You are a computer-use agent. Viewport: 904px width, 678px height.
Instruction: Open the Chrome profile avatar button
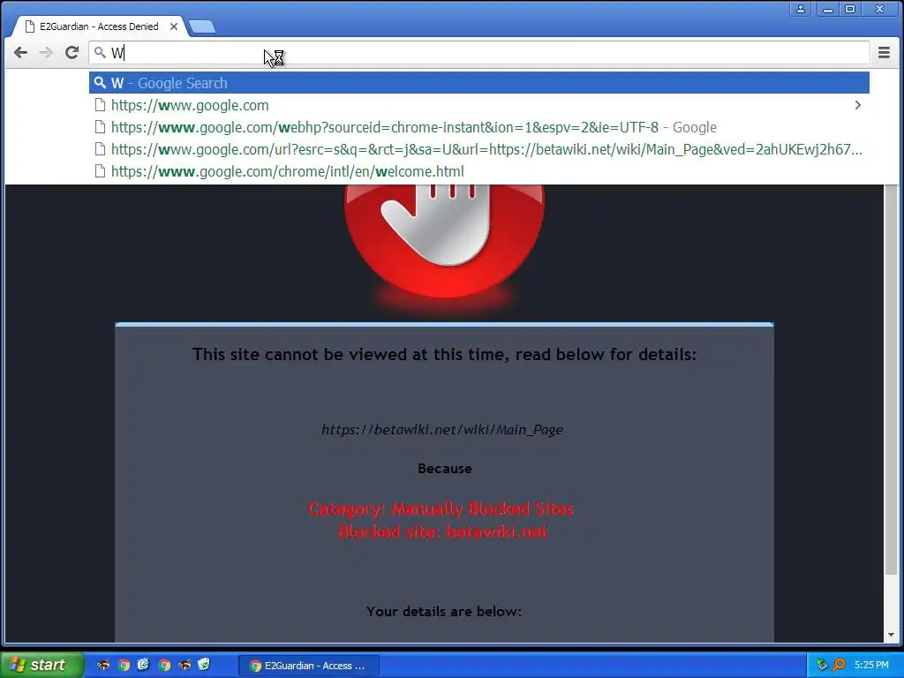pyautogui.click(x=800, y=9)
